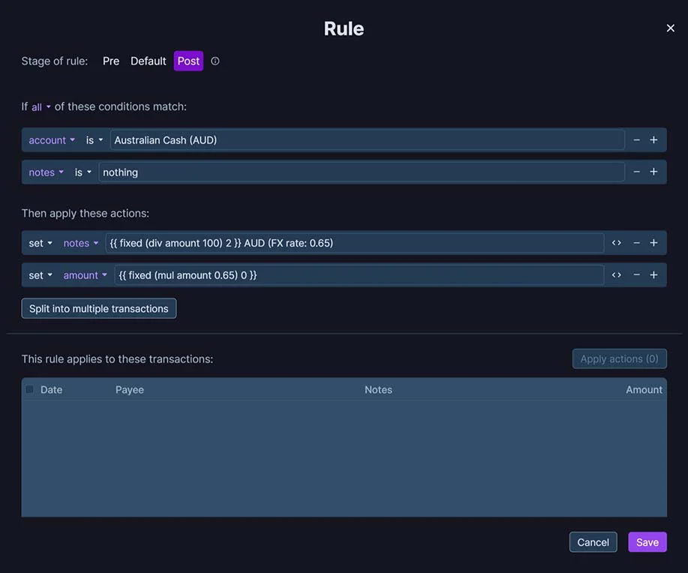Add a condition after the notes row

(653, 172)
